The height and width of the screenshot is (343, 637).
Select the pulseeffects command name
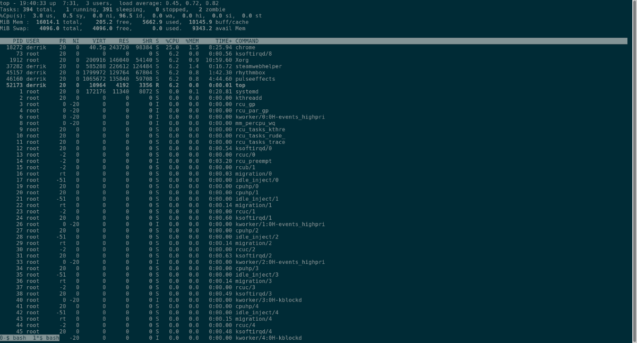(255, 79)
